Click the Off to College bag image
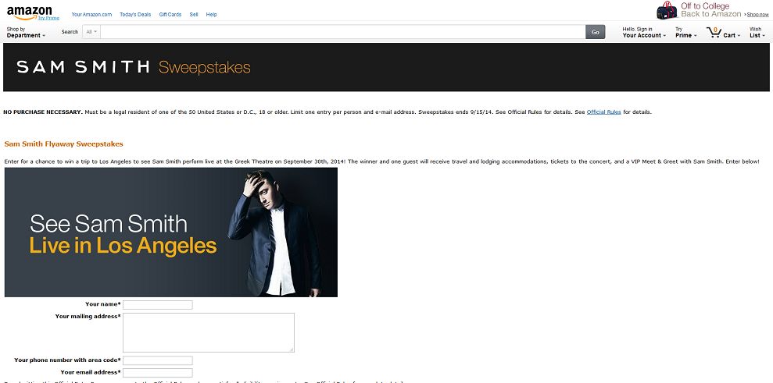The width and height of the screenshot is (773, 383). tap(667, 10)
